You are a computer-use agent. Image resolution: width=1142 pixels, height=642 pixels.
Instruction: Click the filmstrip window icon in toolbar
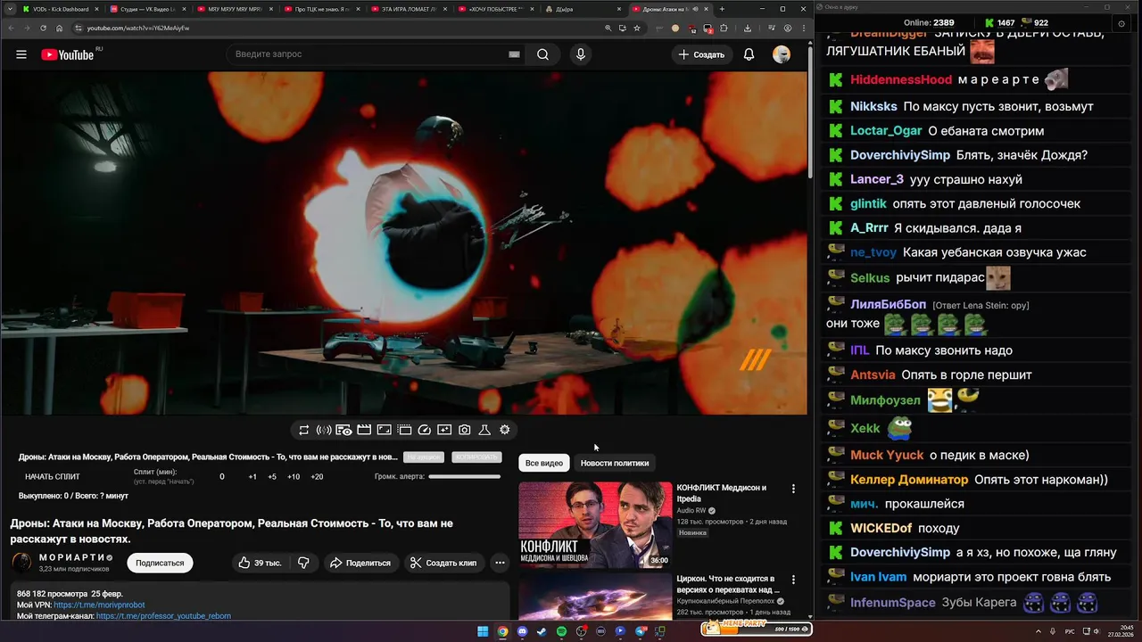404,430
